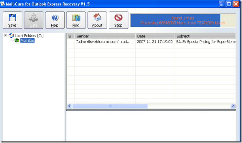The width and height of the screenshot is (242, 143).
Task: Click the greyed-out Data toolbar button
Action: point(34,20)
